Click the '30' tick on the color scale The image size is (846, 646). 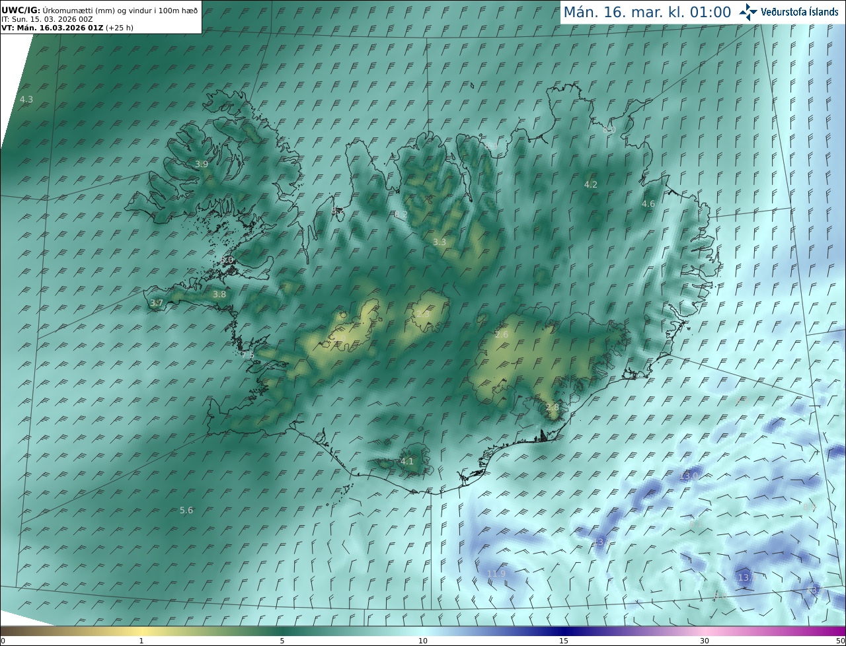coord(705,641)
